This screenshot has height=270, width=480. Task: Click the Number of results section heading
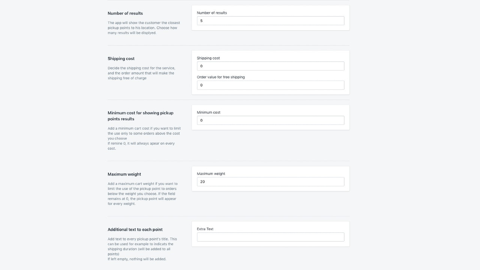(125, 13)
